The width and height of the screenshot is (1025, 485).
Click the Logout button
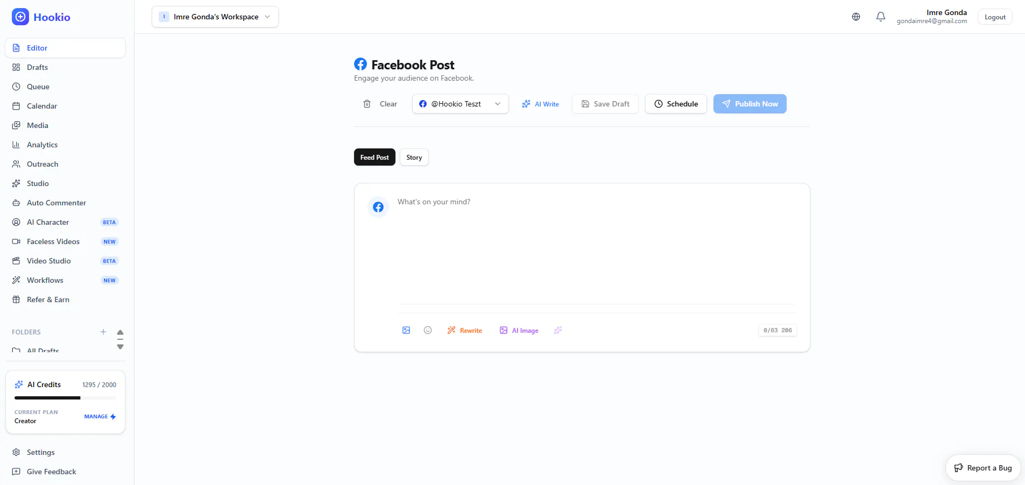[995, 17]
